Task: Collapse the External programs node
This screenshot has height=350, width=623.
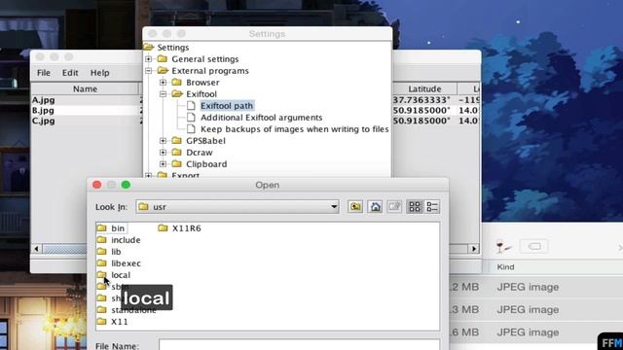Action: (x=149, y=71)
